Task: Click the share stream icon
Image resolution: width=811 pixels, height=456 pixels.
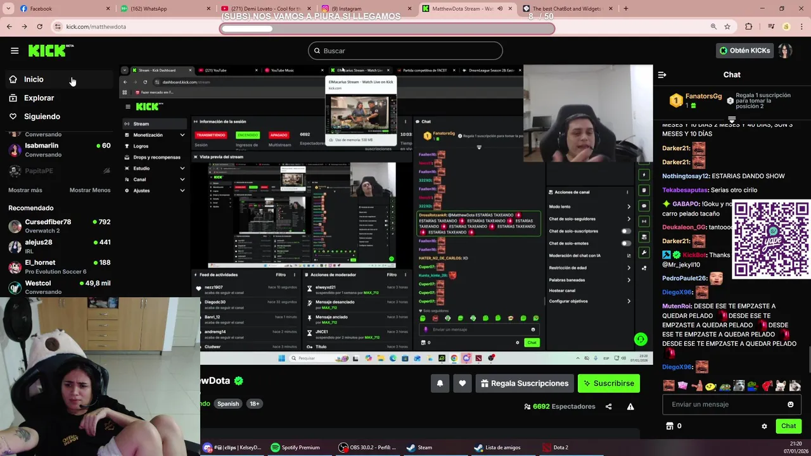Action: [x=608, y=407]
